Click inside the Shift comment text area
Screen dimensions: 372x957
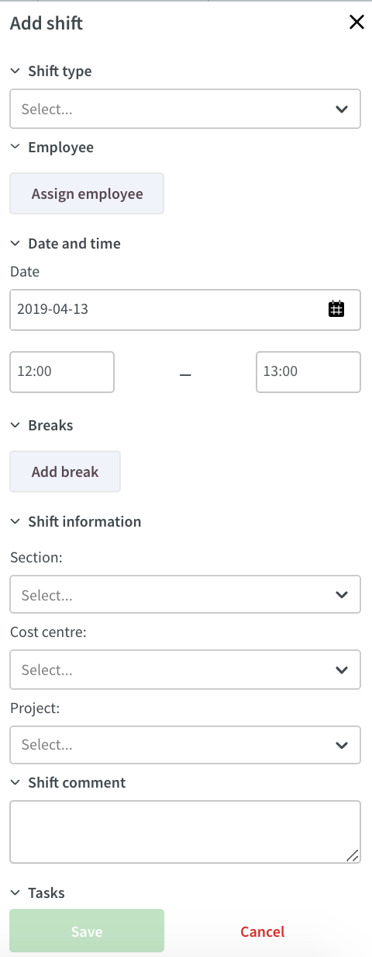click(185, 832)
